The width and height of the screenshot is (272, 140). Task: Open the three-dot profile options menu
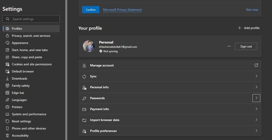point(229,46)
